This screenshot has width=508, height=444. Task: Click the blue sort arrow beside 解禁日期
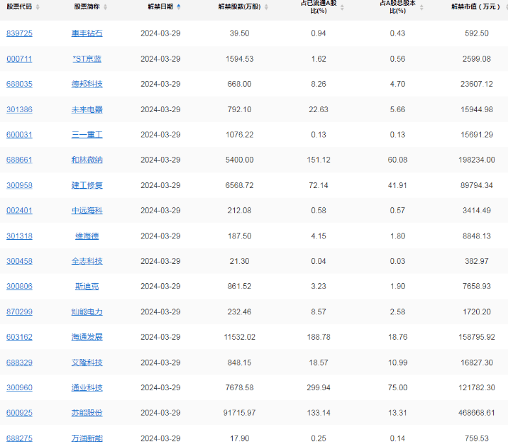tap(179, 6)
